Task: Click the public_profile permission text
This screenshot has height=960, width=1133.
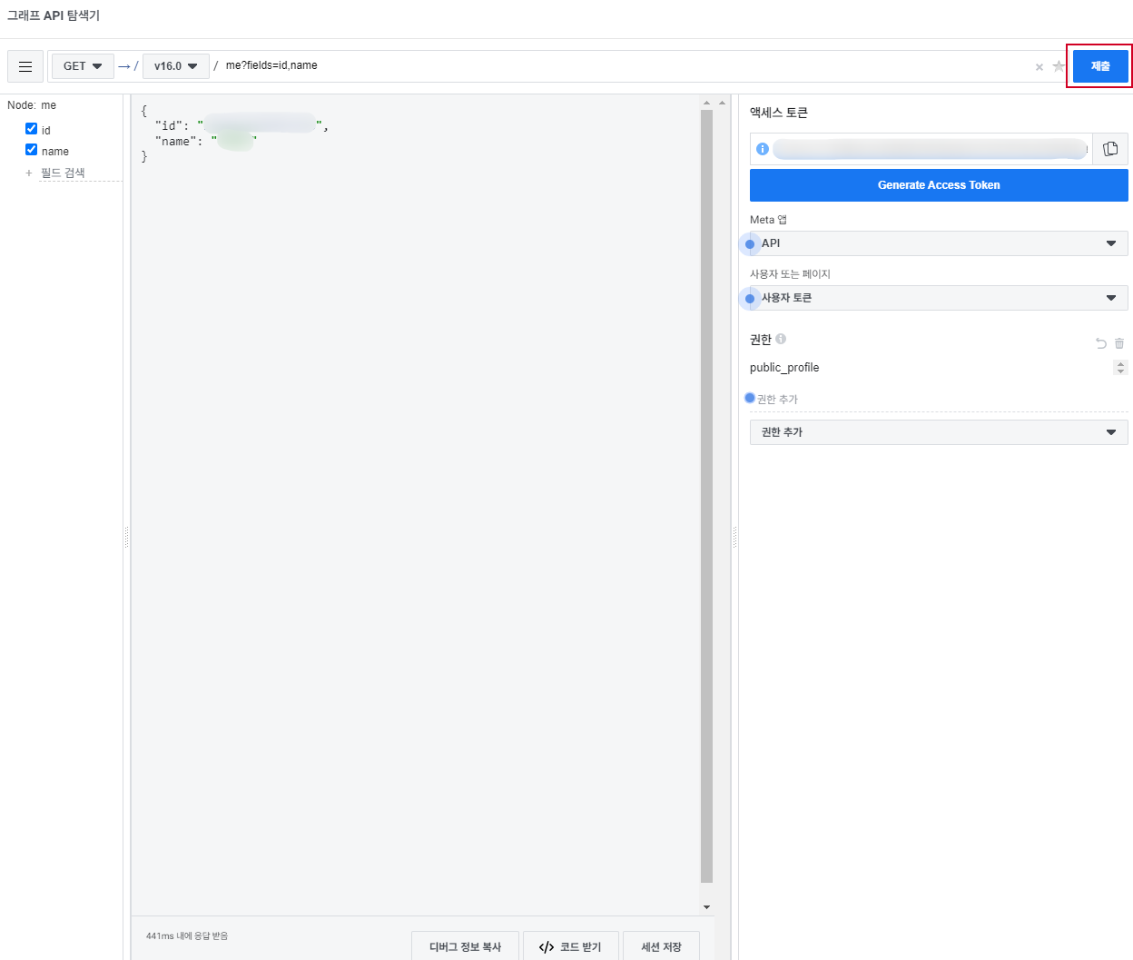Action: click(x=784, y=368)
